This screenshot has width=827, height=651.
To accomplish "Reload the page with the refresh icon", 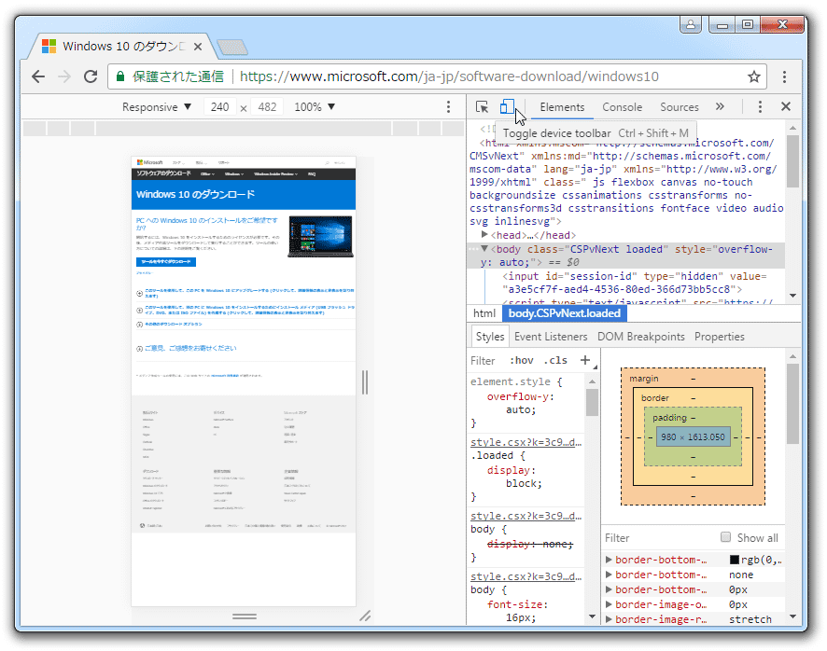I will pyautogui.click(x=91, y=77).
